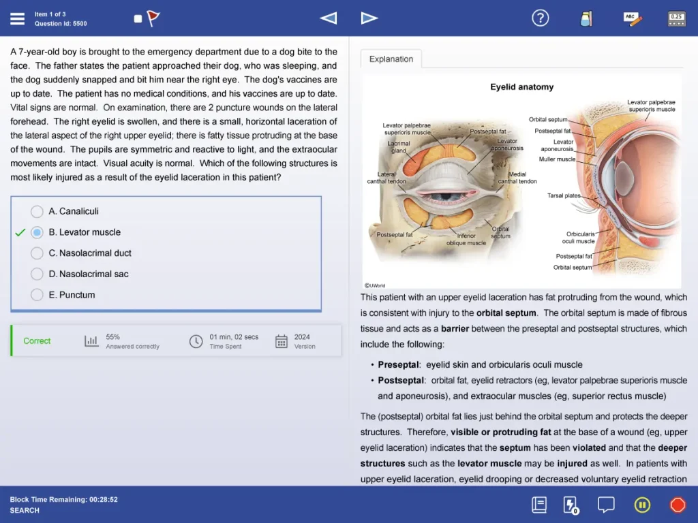Select answer choice C, Nasolacrimal duct

click(37, 253)
